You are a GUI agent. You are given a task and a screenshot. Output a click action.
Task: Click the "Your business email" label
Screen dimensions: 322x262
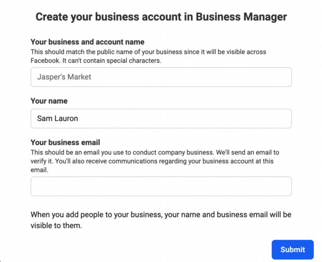tap(65, 142)
